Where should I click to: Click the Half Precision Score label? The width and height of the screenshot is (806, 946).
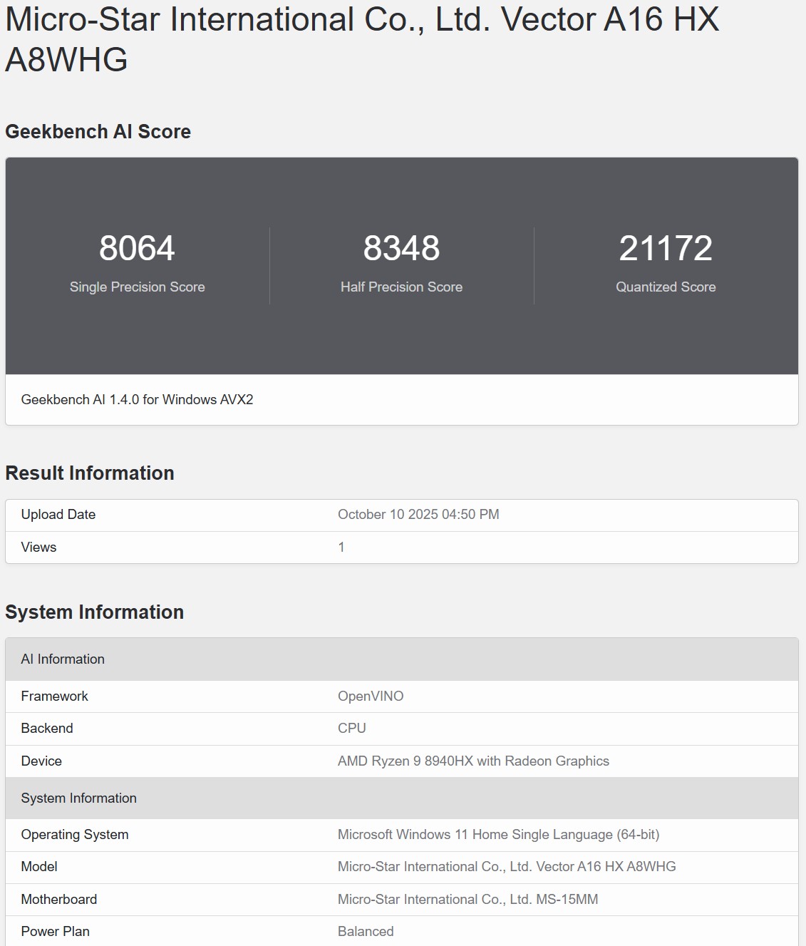coord(401,287)
